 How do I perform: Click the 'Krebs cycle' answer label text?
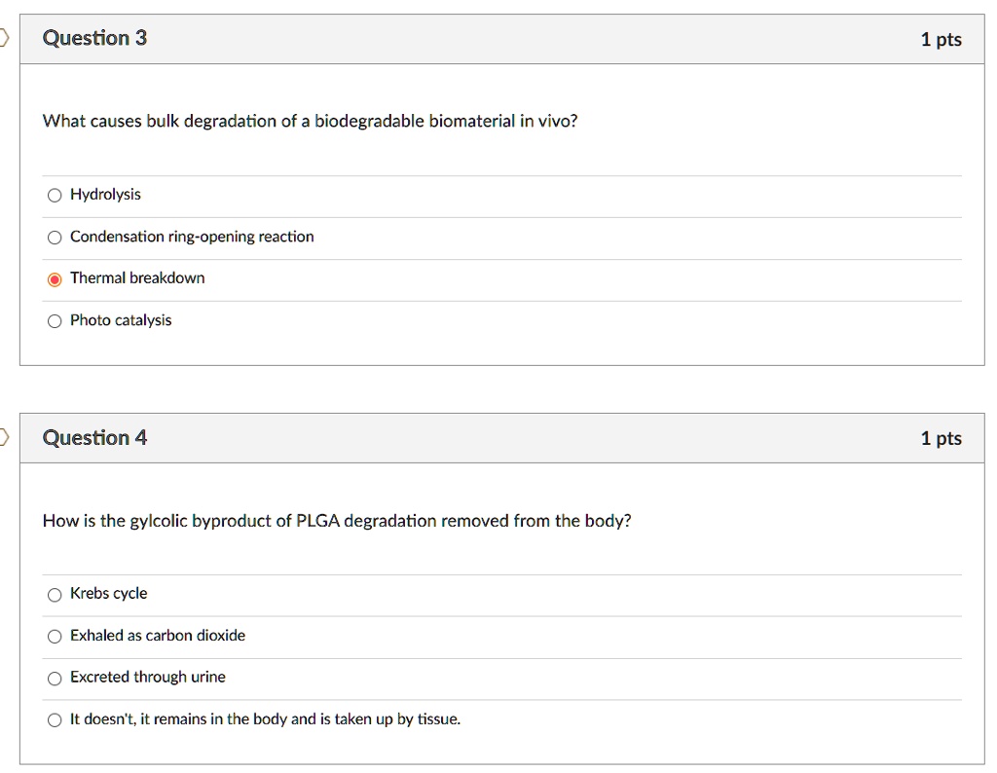(109, 594)
